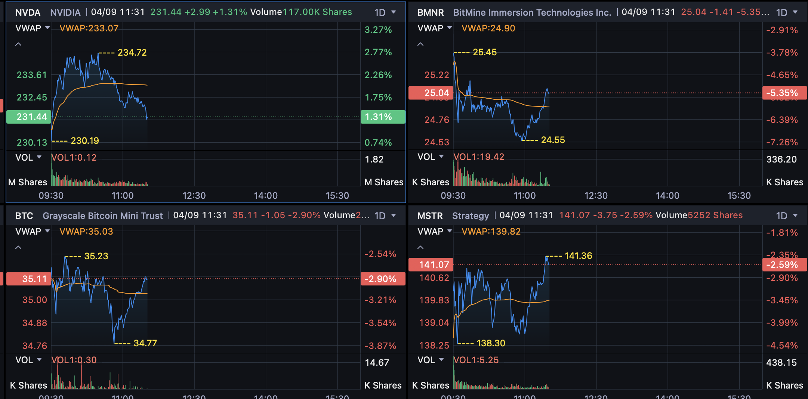
Task: Click the 09:30 time label in BMNR chart
Action: pos(453,196)
